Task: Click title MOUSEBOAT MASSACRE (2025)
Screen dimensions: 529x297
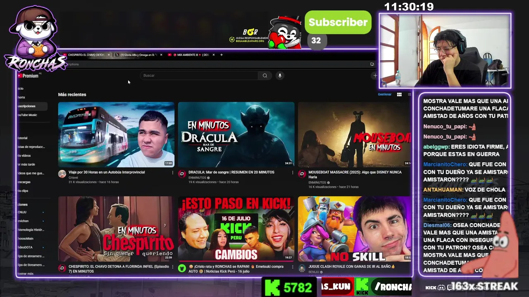Action: [x=355, y=174]
